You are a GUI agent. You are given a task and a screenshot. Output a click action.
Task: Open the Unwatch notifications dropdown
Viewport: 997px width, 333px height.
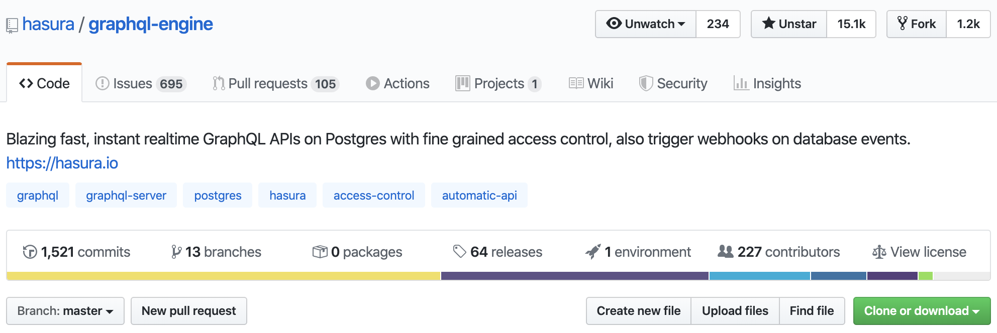[646, 24]
